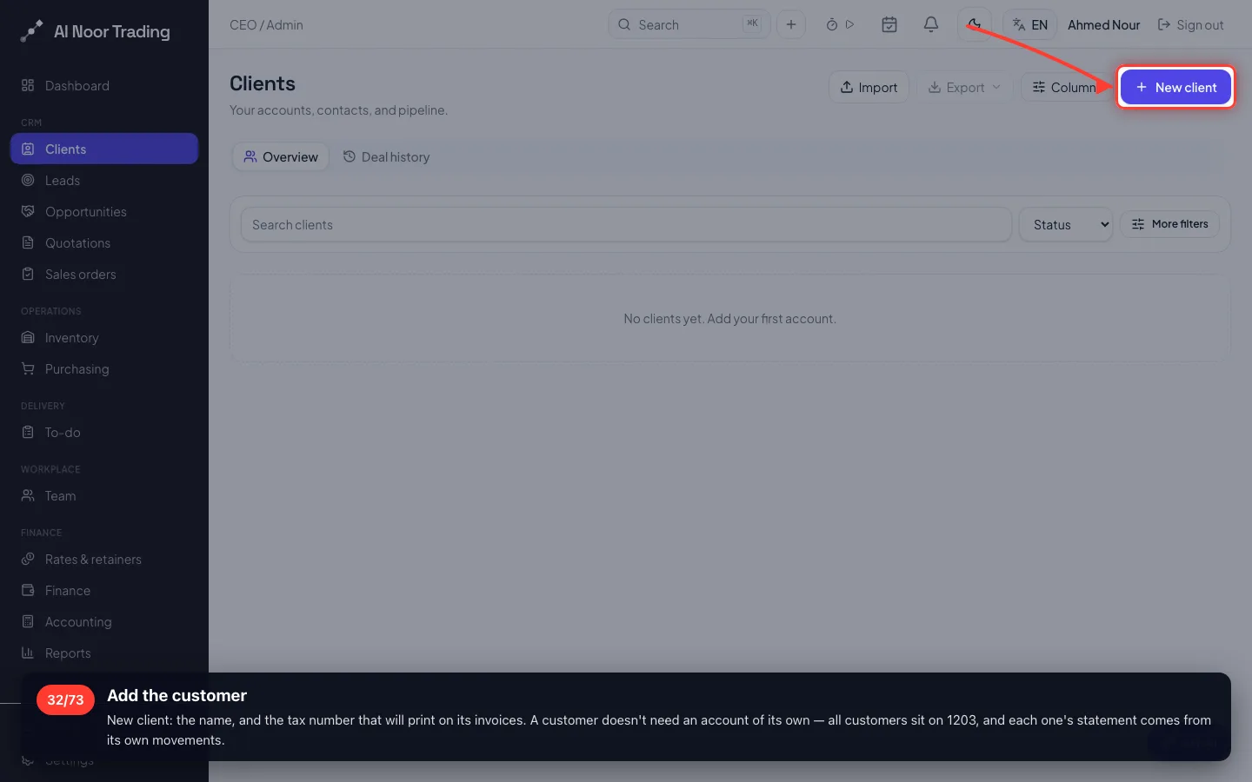Viewport: 1252px width, 782px height.
Task: Open Opportunities in the CRM section
Action: [104, 211]
